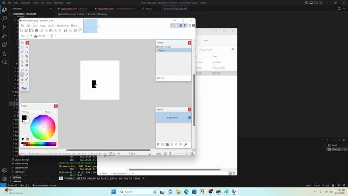Open the antialiasing dropdown arrow
This screenshot has height=196, width=348.
pos(55,36)
